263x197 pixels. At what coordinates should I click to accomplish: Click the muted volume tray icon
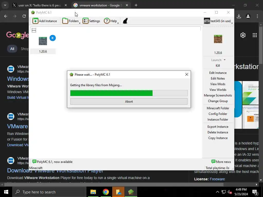tap(230, 192)
